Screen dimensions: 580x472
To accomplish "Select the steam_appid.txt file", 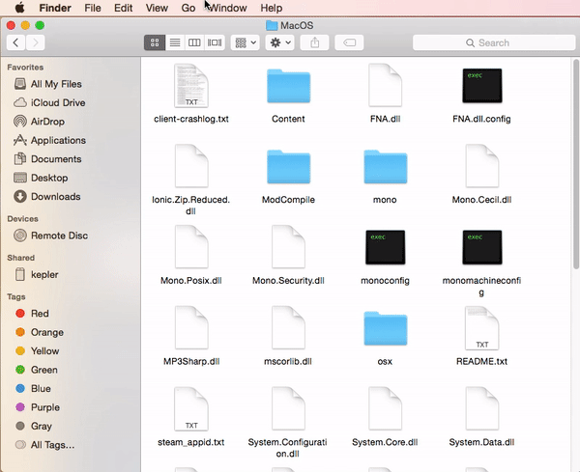I will [x=191, y=409].
